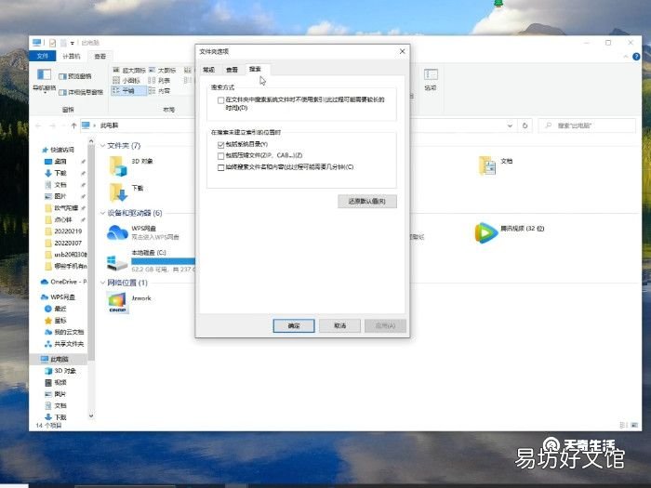
Task: Click the 取消 button in the dialog
Action: pyautogui.click(x=340, y=325)
